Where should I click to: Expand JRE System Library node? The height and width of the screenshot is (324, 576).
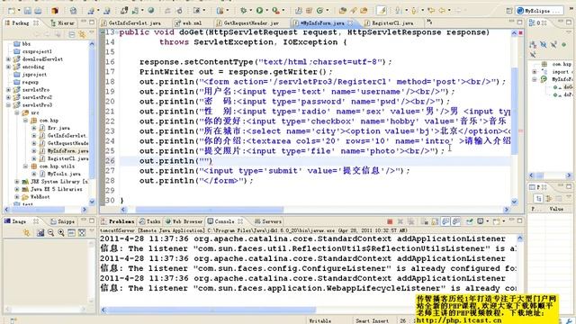17,182
